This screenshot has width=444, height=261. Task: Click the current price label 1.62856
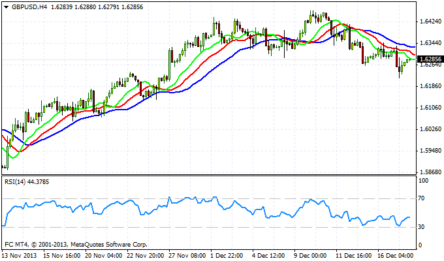click(430, 59)
